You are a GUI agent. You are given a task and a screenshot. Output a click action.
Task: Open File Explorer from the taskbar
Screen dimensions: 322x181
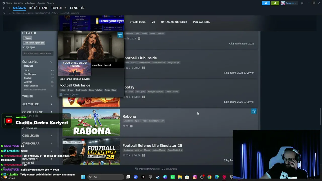click(180, 177)
